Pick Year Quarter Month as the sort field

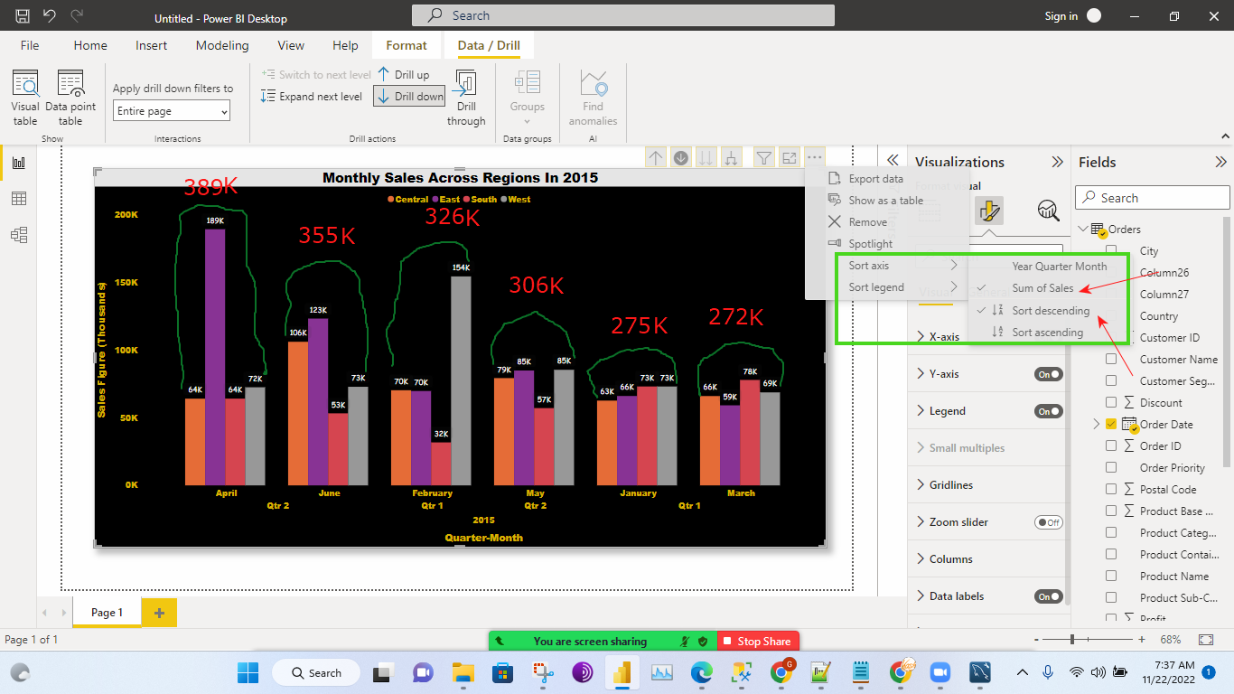[1059, 267]
